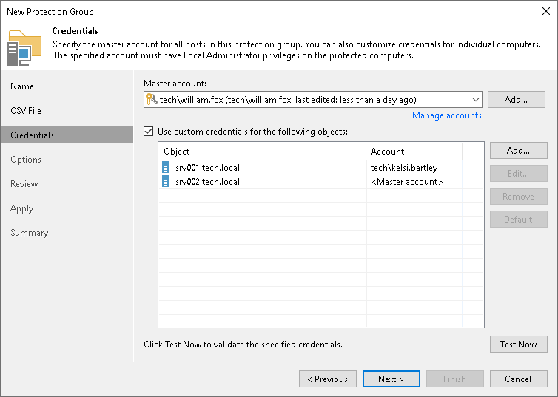Go back with the Previous button
Viewport: 558px width, 397px height.
pyautogui.click(x=327, y=379)
